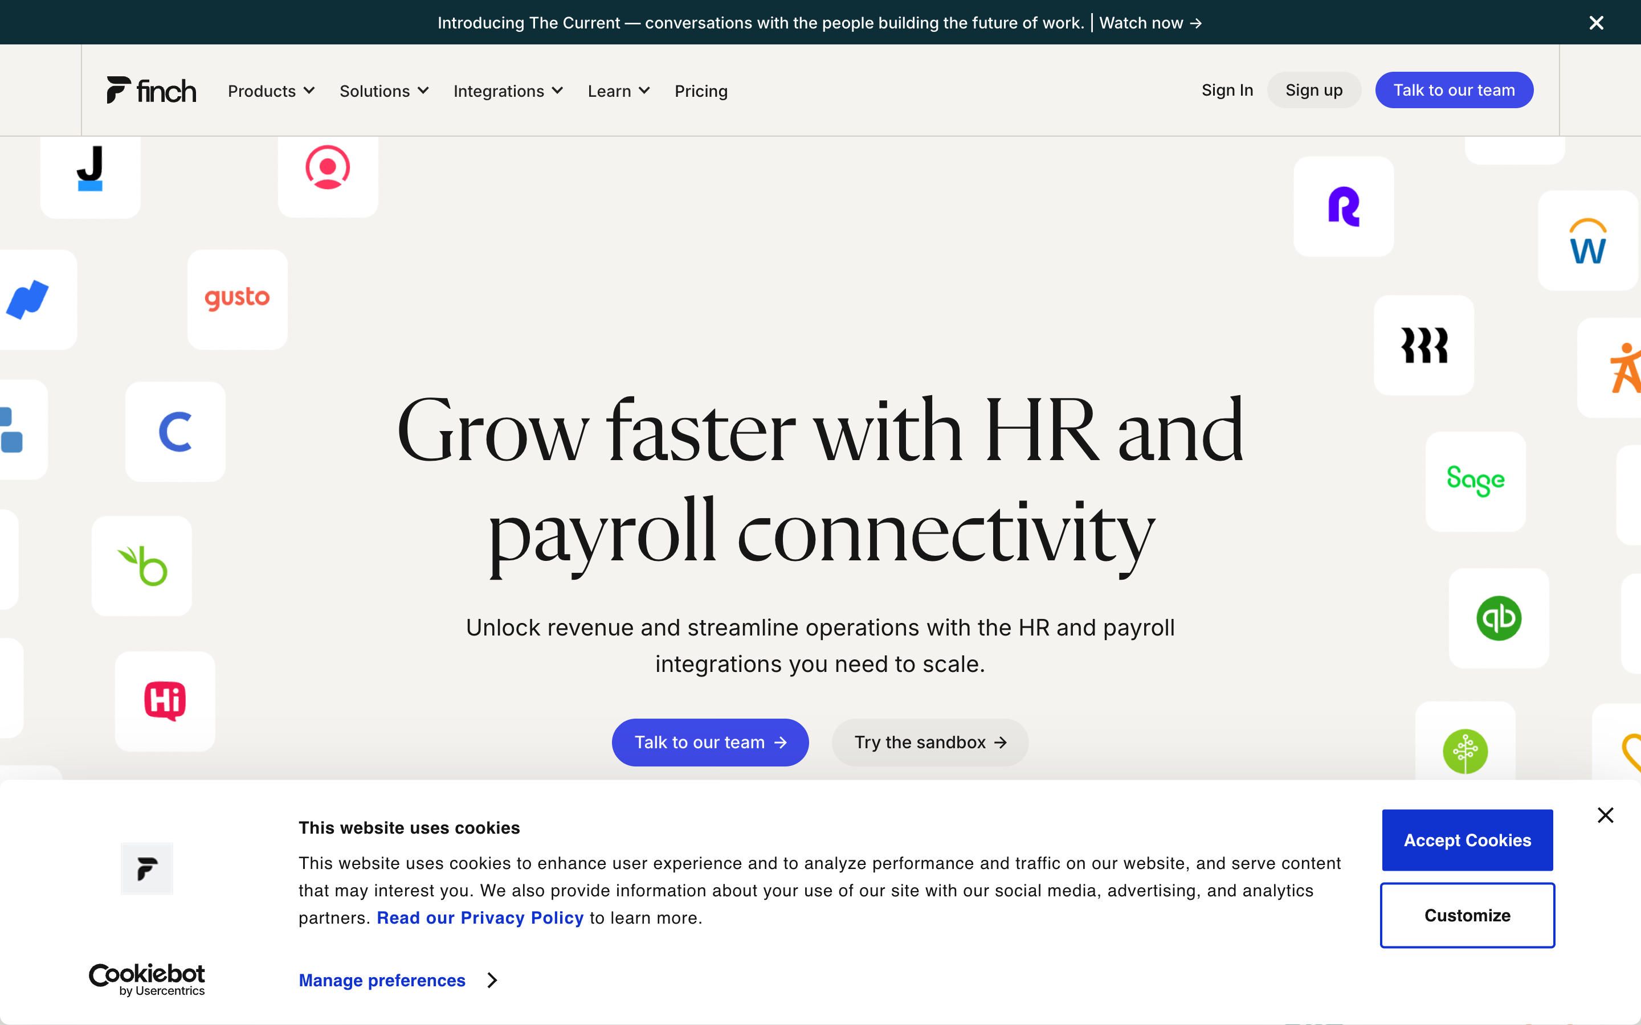
Task: Expand the Integrations dropdown menu
Action: (x=508, y=91)
